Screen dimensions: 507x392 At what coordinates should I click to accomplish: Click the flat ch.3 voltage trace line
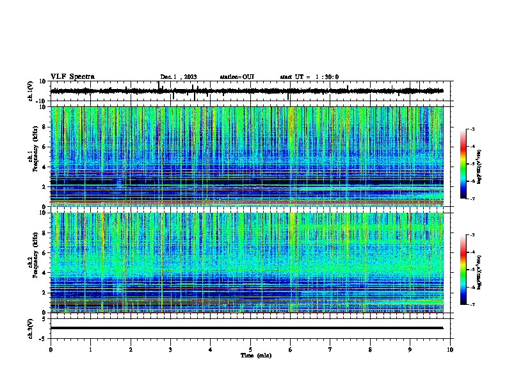tap(247, 328)
